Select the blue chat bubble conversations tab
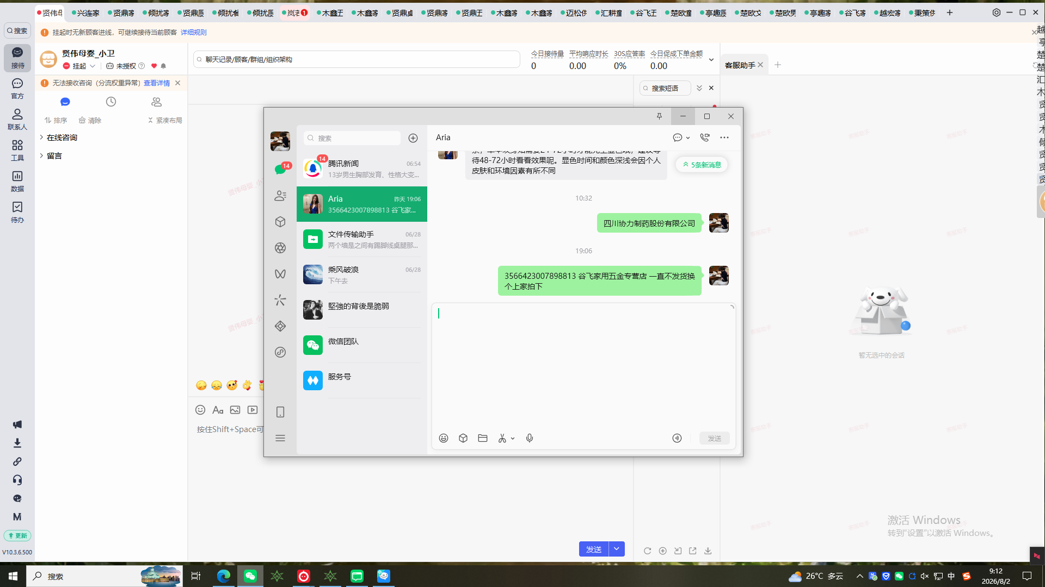This screenshot has width=1045, height=587. (x=65, y=102)
